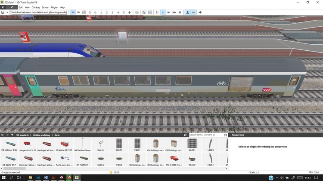Change catalog tile view icon

(226, 135)
